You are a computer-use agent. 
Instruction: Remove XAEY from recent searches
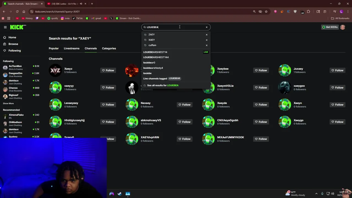click(207, 40)
